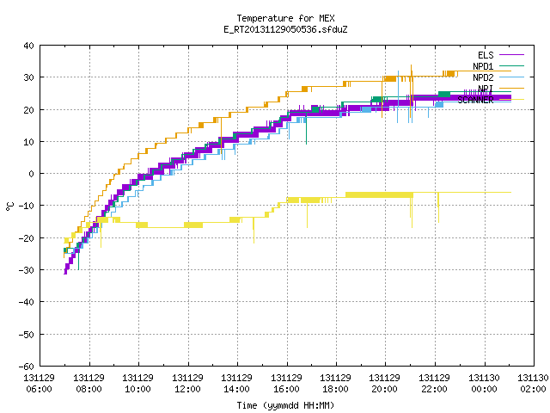Click the NPI legend label
Image resolution: width=550 pixels, height=413 pixels.
point(486,89)
